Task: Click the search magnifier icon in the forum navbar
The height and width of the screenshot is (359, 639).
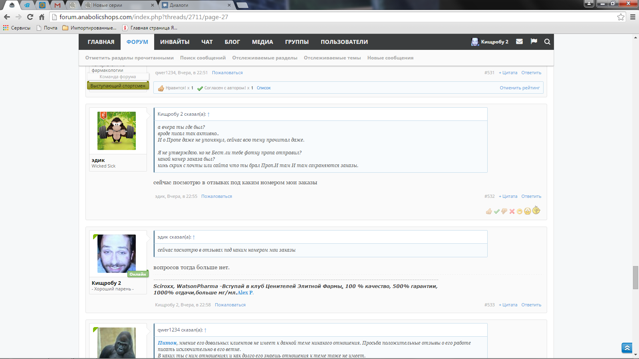Action: (547, 42)
